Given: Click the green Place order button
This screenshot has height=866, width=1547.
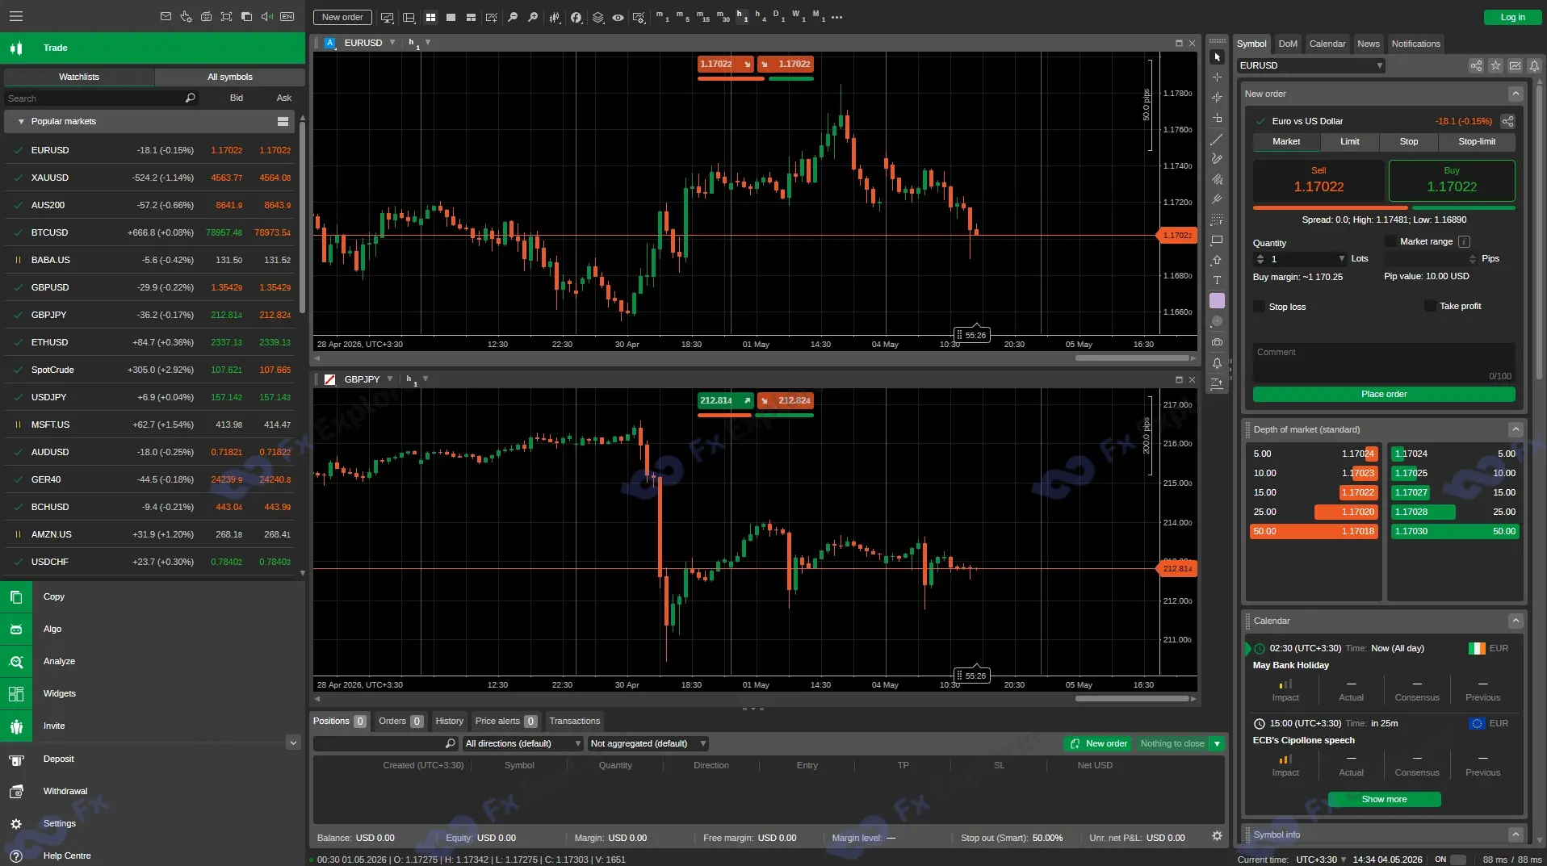Looking at the screenshot, I should coord(1384,394).
